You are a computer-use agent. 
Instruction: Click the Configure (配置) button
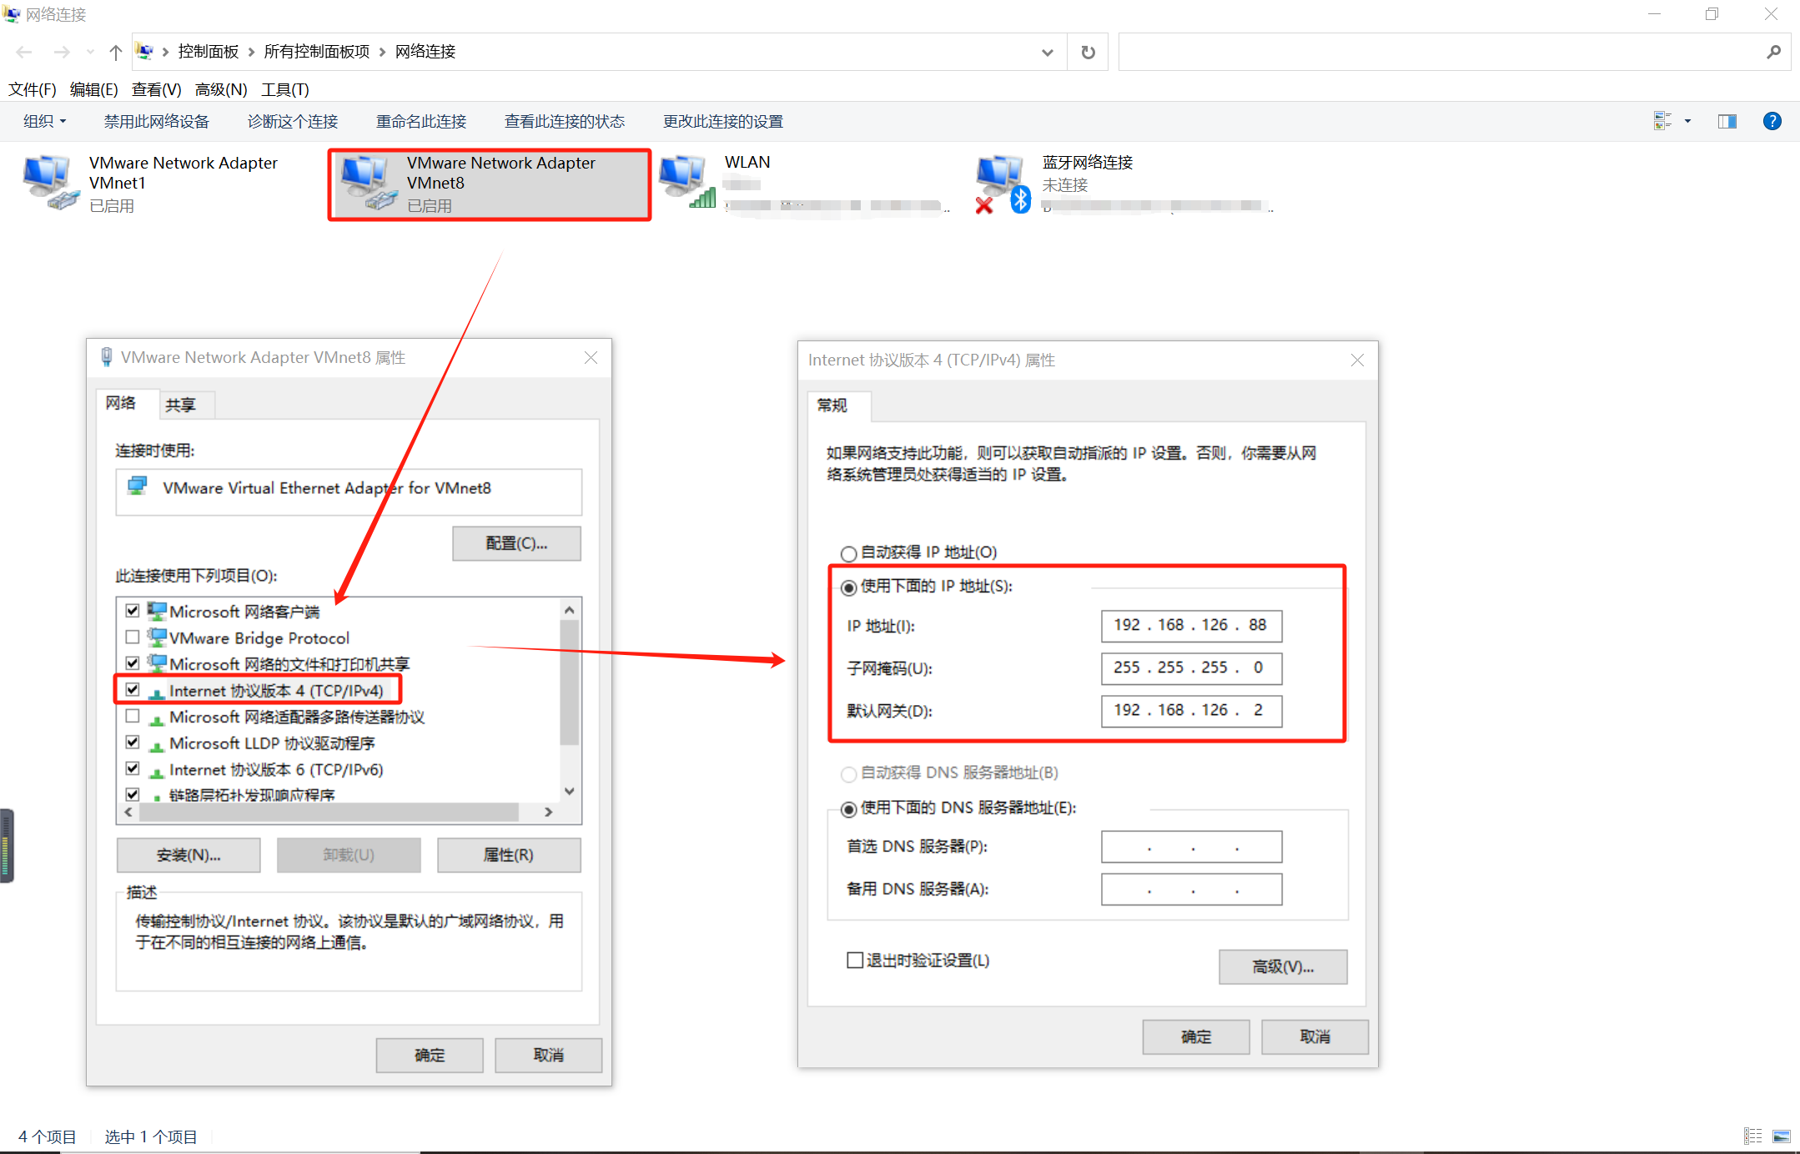pos(516,544)
